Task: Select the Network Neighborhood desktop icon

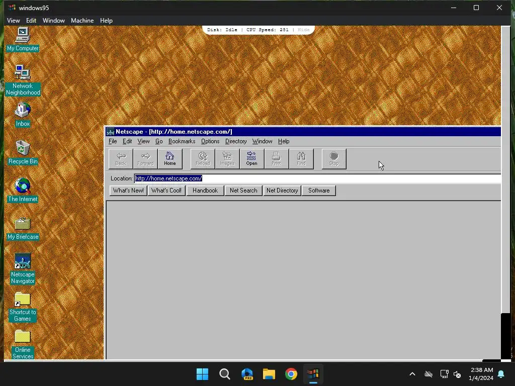Action: pyautogui.click(x=23, y=80)
